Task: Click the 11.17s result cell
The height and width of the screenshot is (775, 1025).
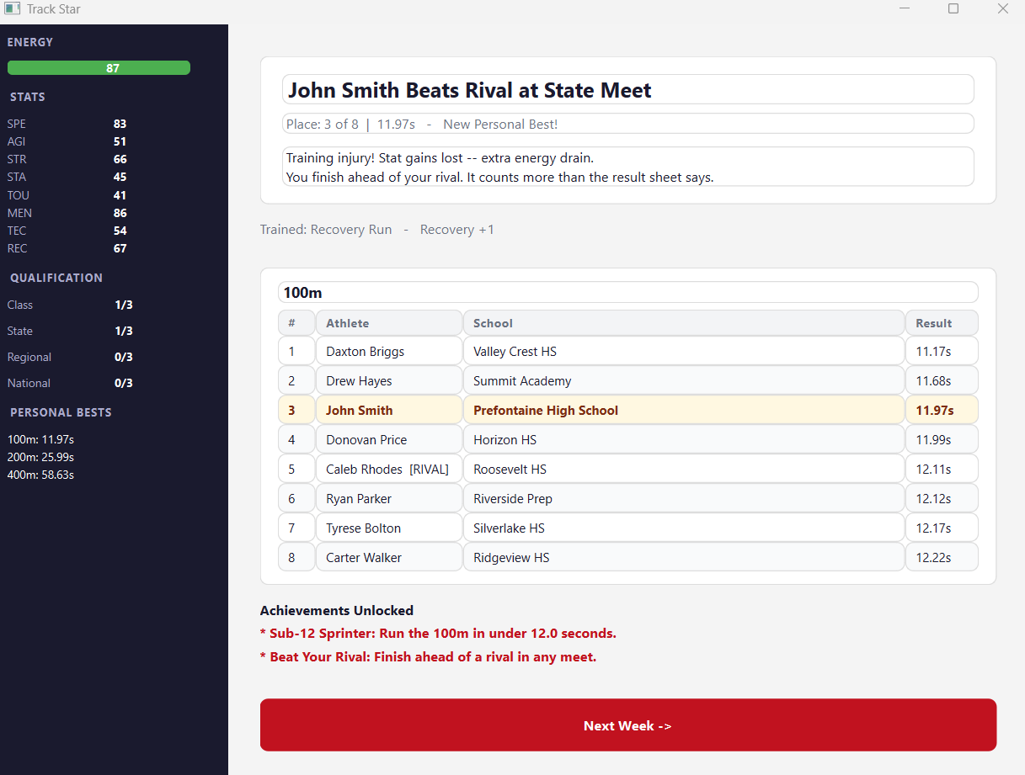Action: point(942,351)
